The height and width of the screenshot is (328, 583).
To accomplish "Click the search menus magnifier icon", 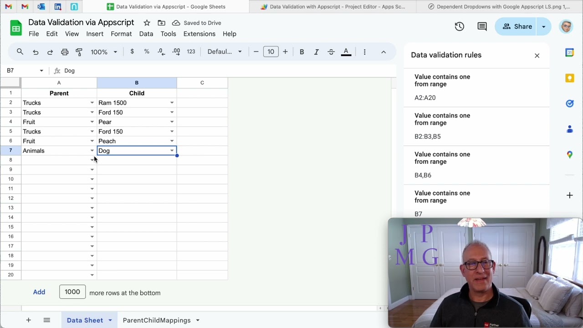I will click(x=20, y=52).
